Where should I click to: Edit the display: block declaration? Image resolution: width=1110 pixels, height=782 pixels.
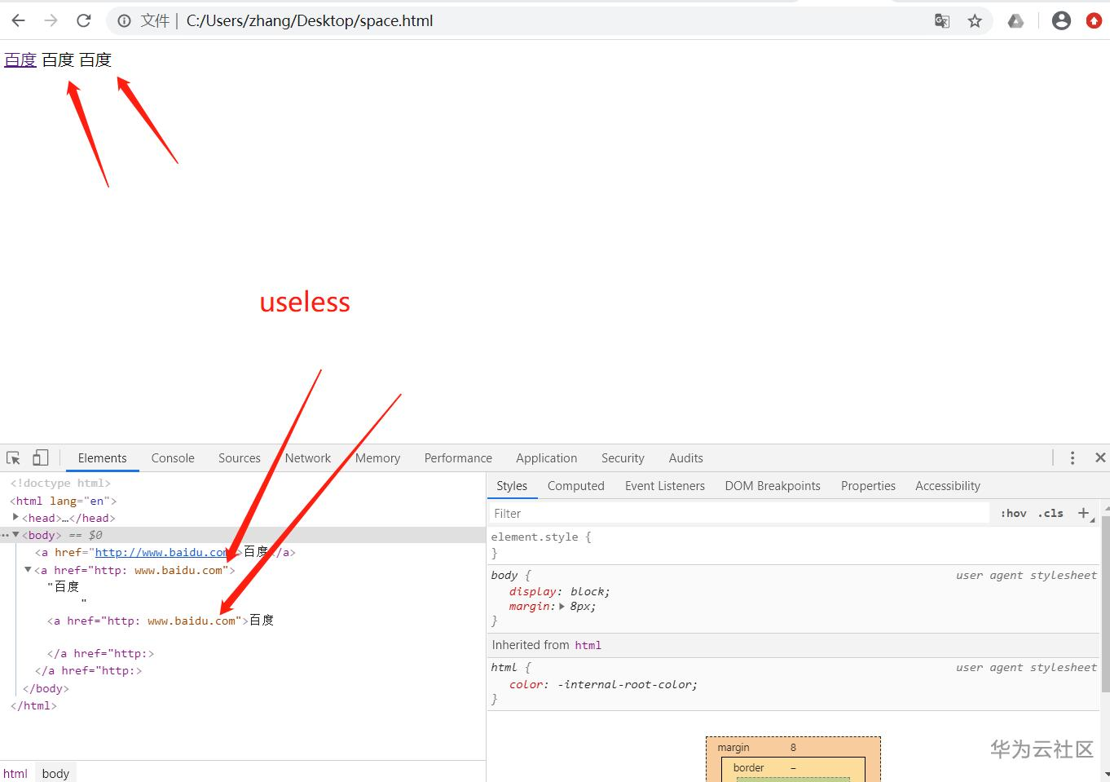559,591
